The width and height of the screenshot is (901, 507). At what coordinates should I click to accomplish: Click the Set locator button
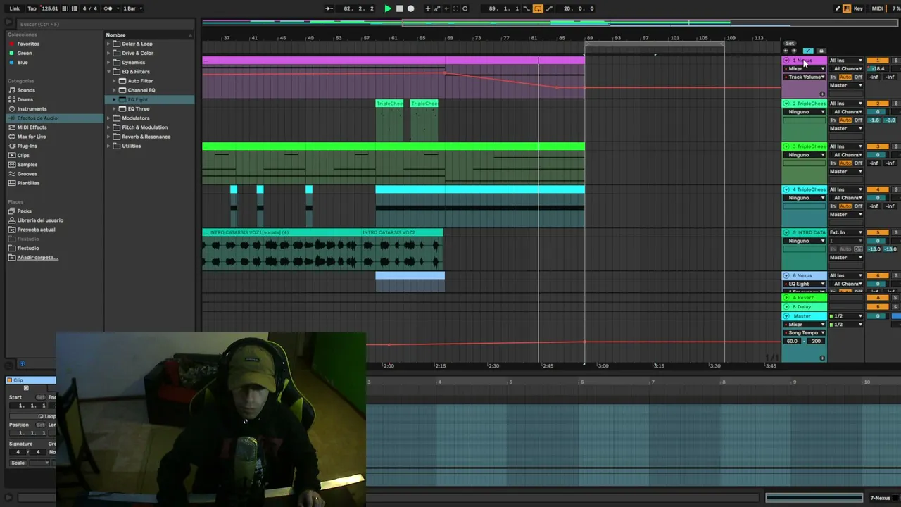coord(790,44)
